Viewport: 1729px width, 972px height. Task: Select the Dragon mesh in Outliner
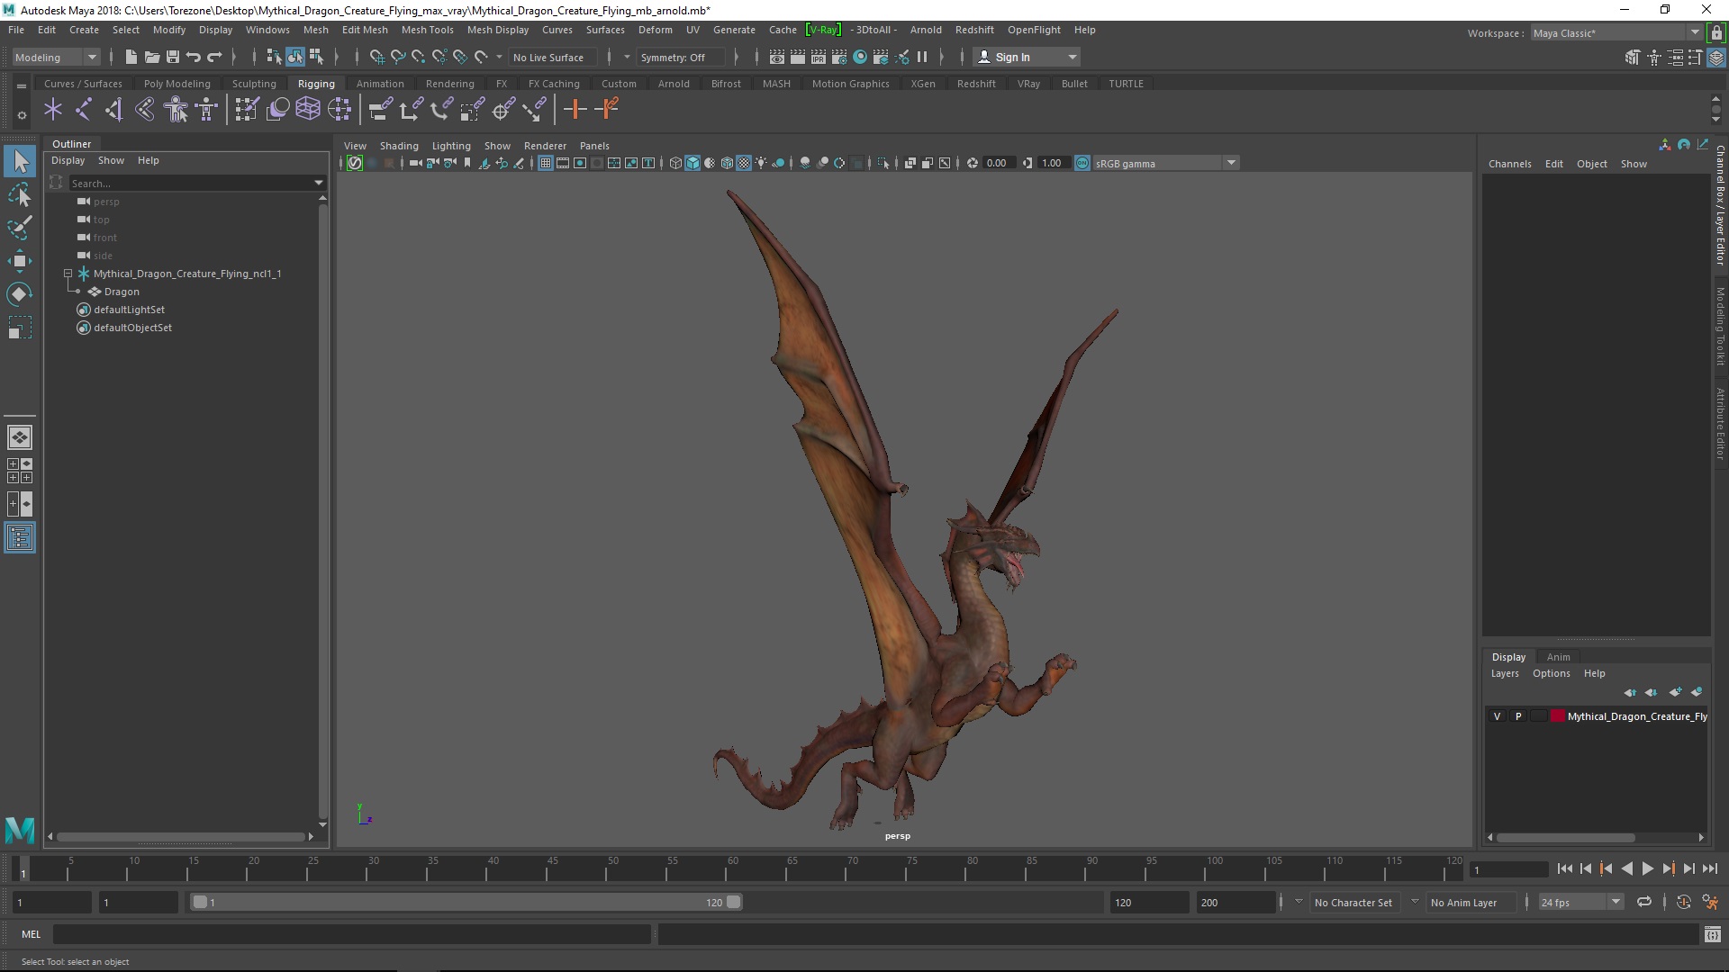(122, 292)
